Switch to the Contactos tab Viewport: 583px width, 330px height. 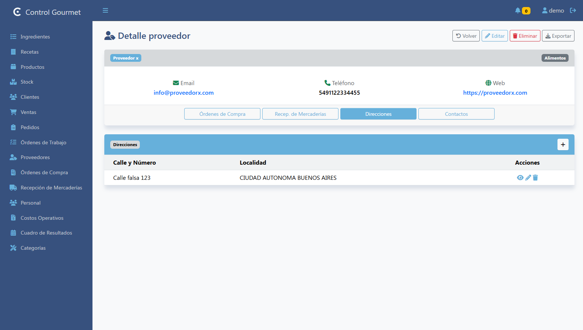point(456,114)
